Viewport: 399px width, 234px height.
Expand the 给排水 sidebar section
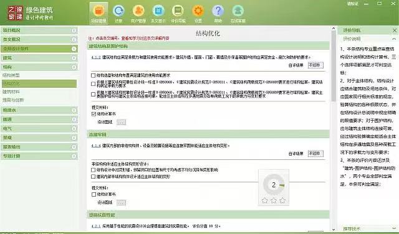point(74,110)
